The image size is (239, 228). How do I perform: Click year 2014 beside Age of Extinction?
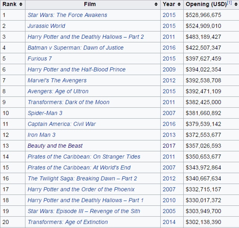pyautogui.click(x=169, y=222)
